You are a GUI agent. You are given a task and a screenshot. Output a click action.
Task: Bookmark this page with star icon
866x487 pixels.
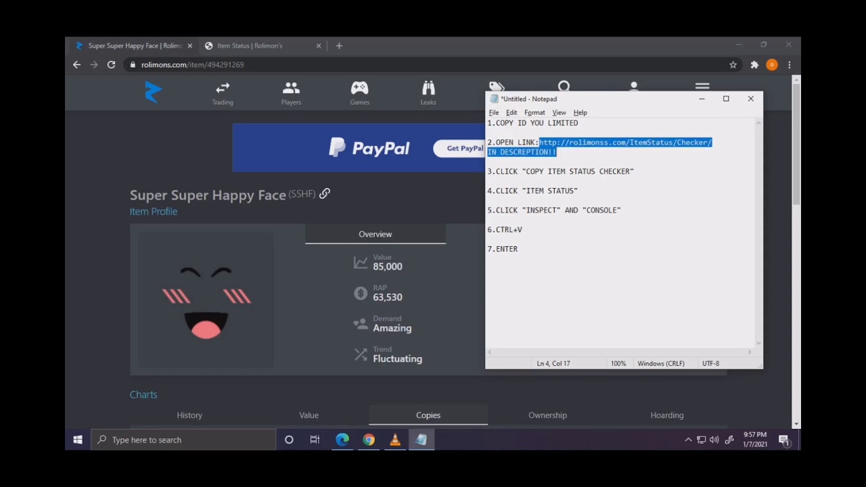tap(733, 65)
